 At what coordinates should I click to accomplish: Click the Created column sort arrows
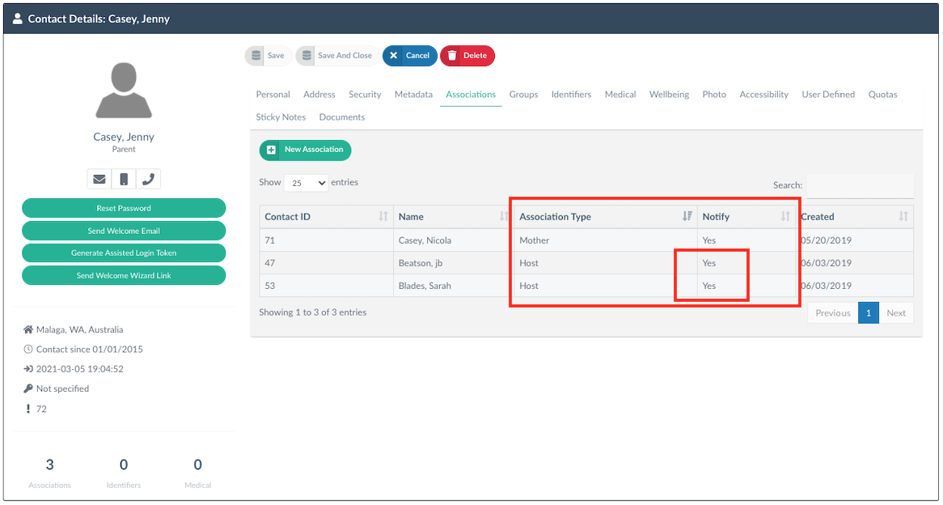[903, 217]
